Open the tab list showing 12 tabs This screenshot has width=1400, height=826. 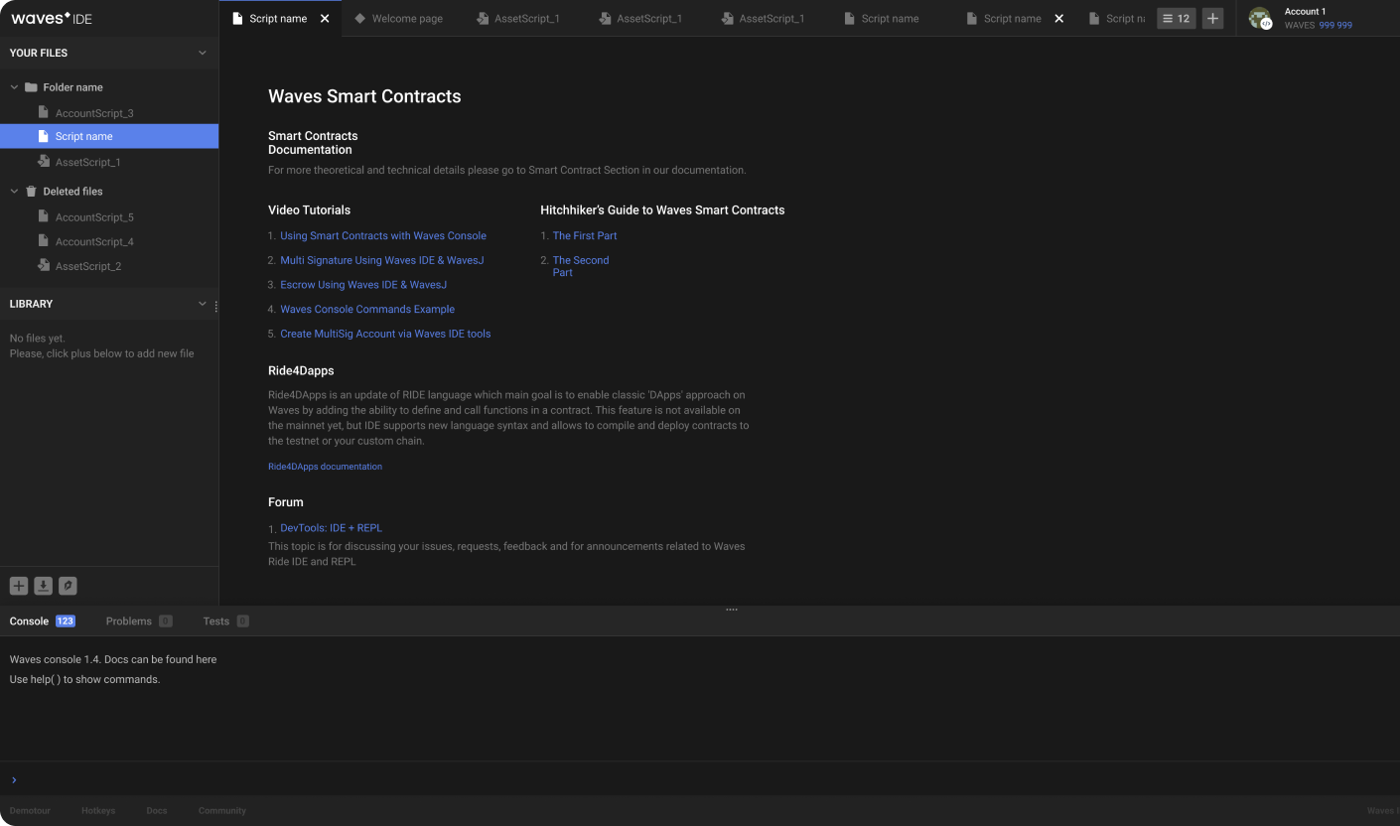coord(1177,18)
